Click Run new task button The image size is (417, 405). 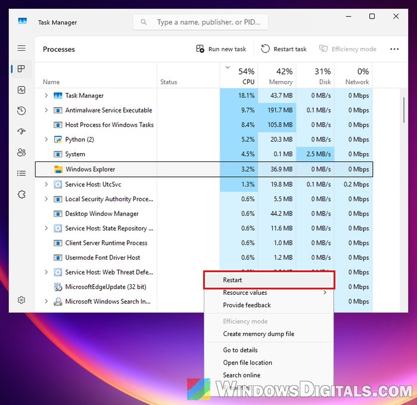click(221, 49)
